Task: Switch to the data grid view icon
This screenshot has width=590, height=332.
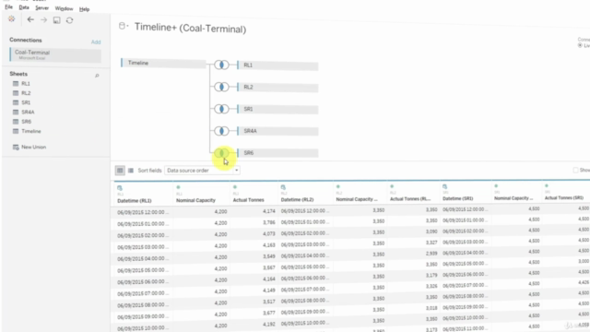Action: [x=120, y=171]
